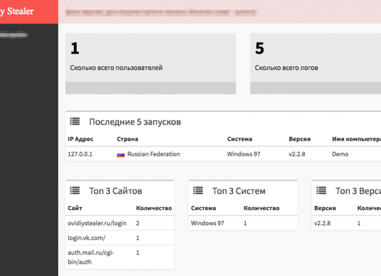Screen dimensions: 381x276
Task: Click the Количество header in the systems table
Action: pyautogui.click(x=262, y=208)
